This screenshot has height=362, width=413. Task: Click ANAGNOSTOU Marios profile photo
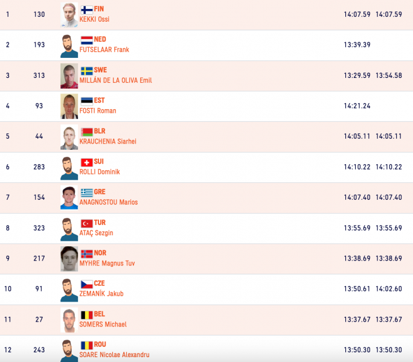[x=69, y=198]
